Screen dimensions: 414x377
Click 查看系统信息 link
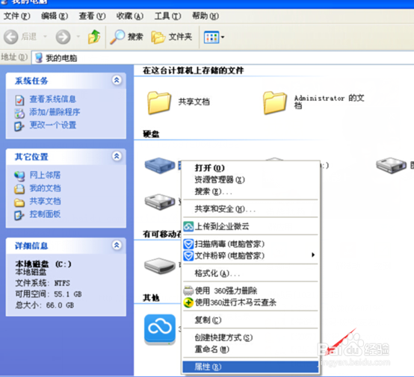(x=53, y=99)
